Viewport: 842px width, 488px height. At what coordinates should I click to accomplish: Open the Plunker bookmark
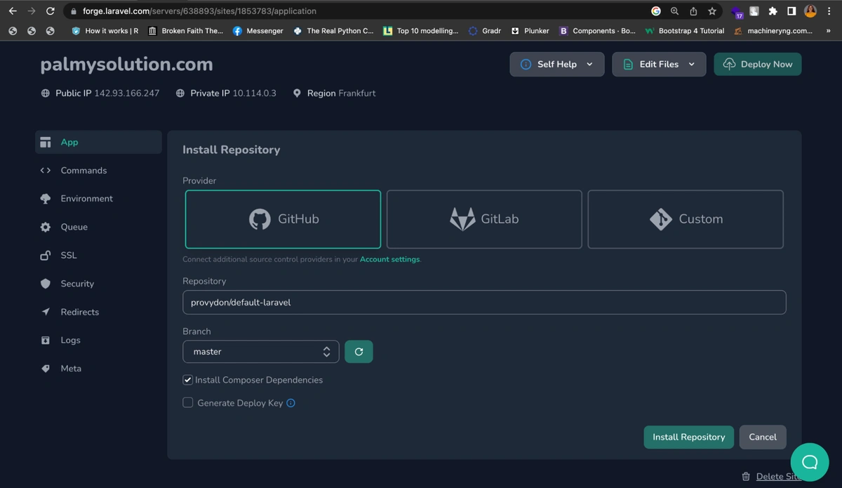(530, 31)
